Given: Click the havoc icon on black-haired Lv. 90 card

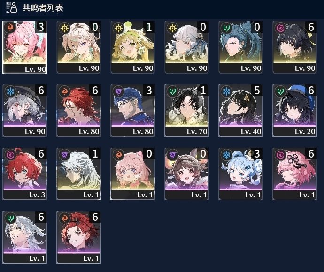Looking at the screenshot, I should click(x=280, y=28).
